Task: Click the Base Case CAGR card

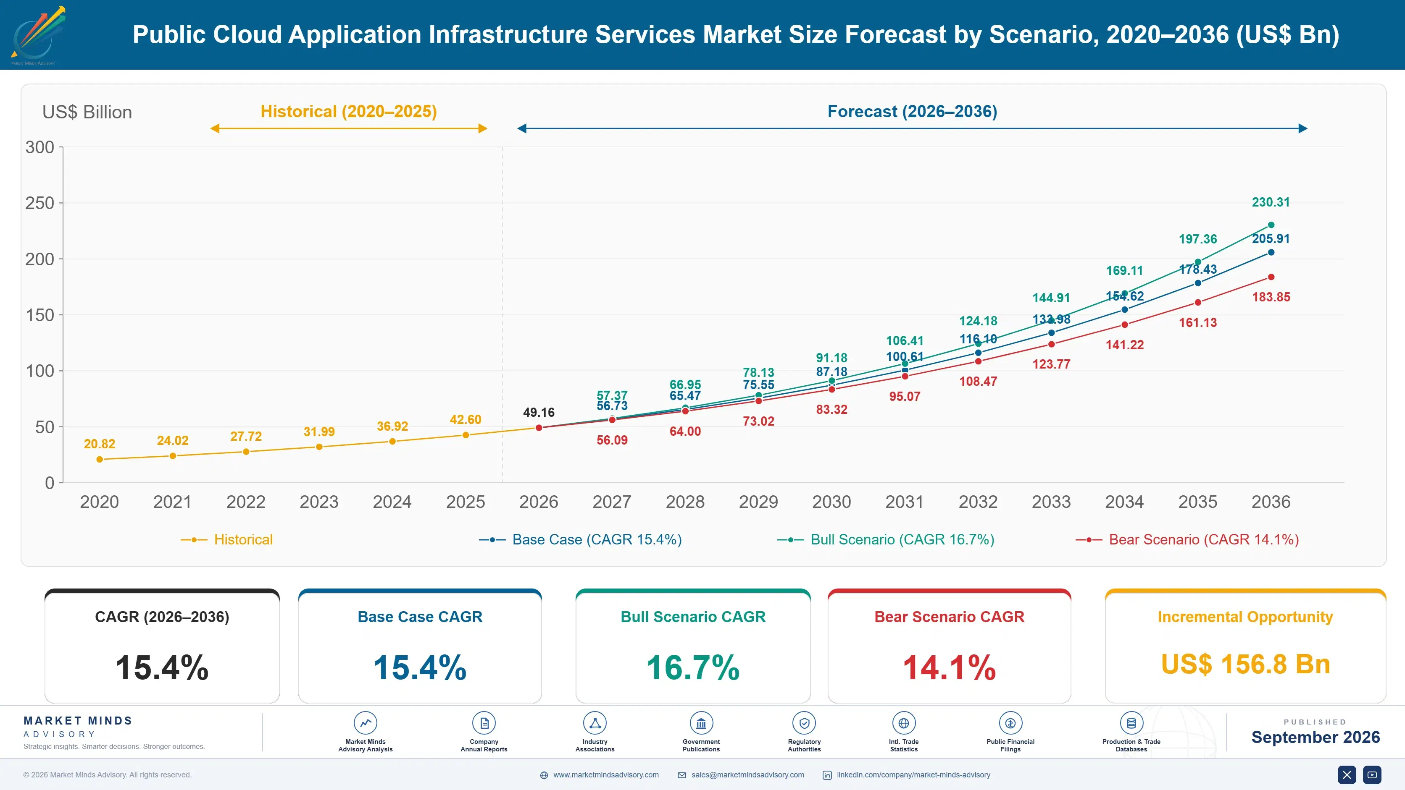Action: tap(420, 646)
